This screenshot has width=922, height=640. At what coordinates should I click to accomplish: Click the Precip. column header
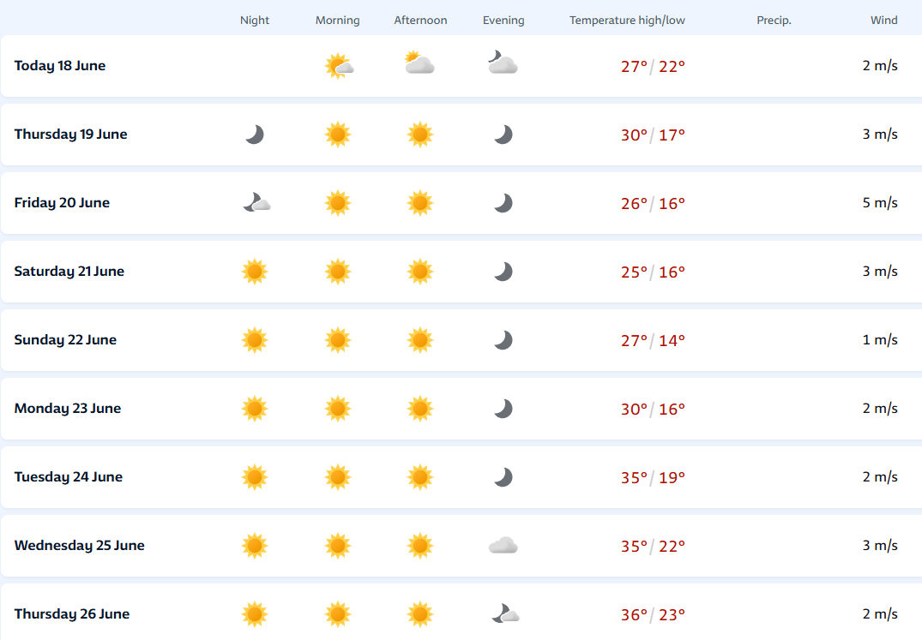[x=774, y=21]
